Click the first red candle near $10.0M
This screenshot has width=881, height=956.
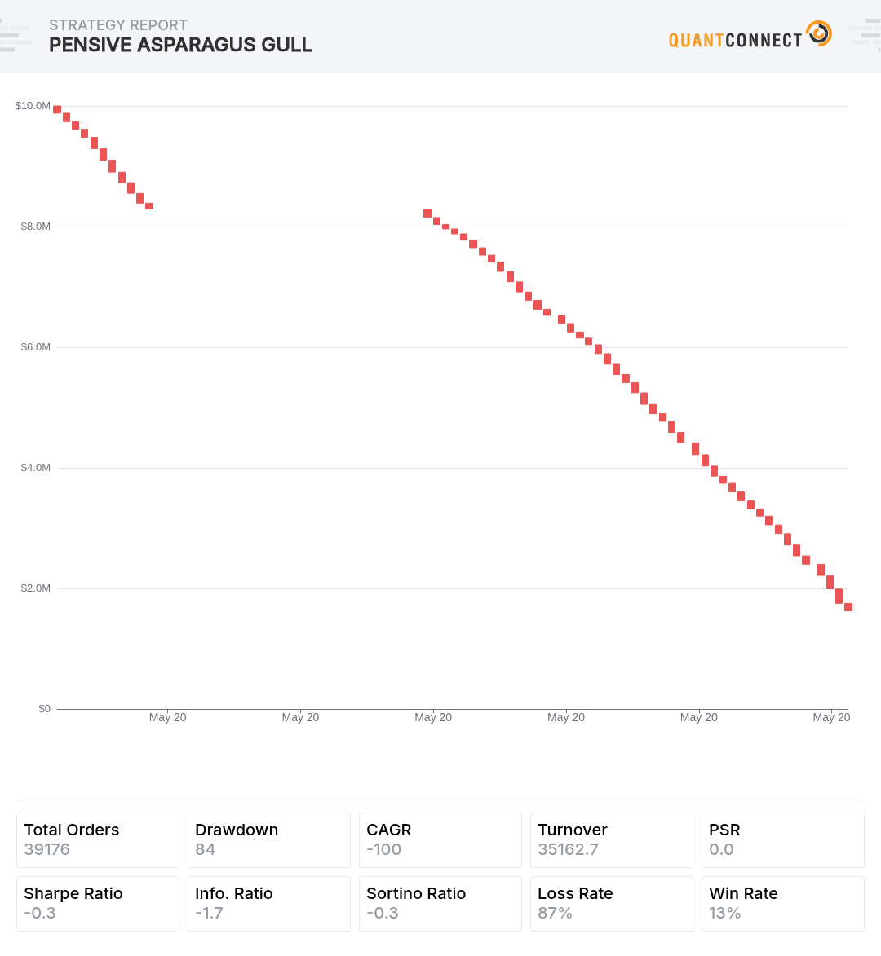(x=57, y=110)
